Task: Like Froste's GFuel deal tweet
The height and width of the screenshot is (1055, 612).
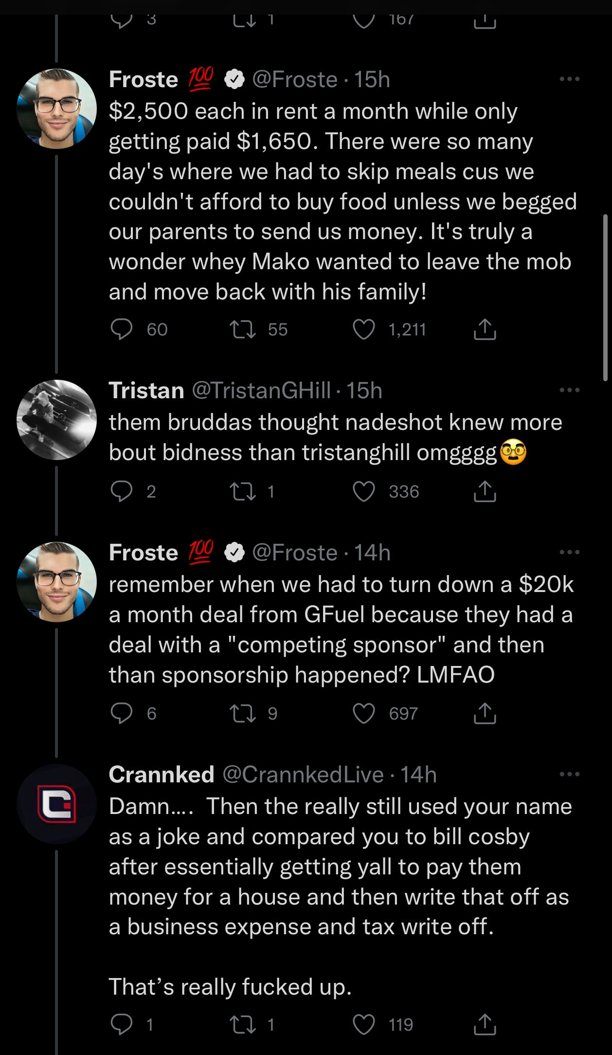Action: (x=364, y=714)
